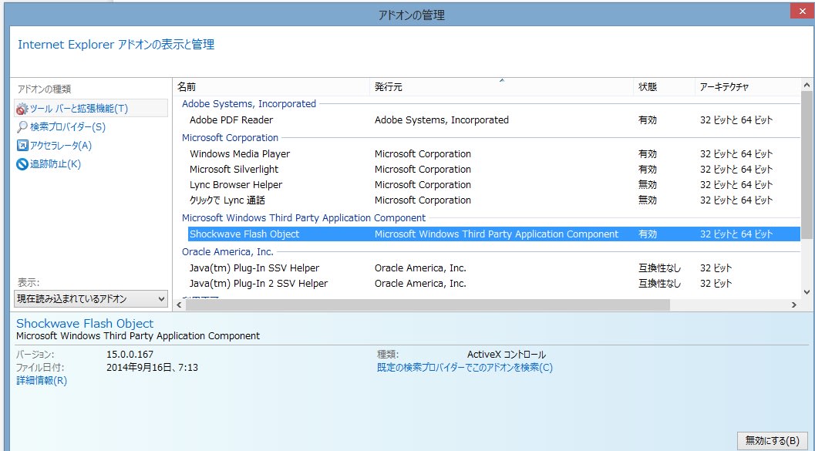Click the Shockwave Flash Object details heading
The width and height of the screenshot is (815, 451).
point(85,324)
